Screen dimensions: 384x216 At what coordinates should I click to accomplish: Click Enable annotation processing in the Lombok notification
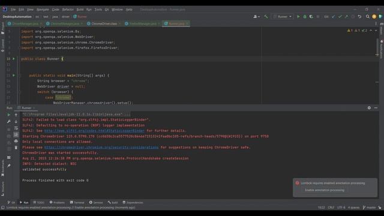click(325, 190)
